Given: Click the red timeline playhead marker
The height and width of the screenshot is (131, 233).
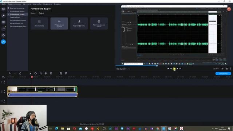Looking at the screenshot, I should (x=32, y=77).
